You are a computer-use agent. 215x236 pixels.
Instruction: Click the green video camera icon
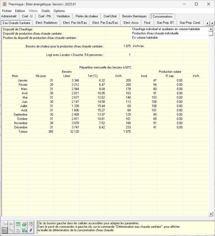25,231
